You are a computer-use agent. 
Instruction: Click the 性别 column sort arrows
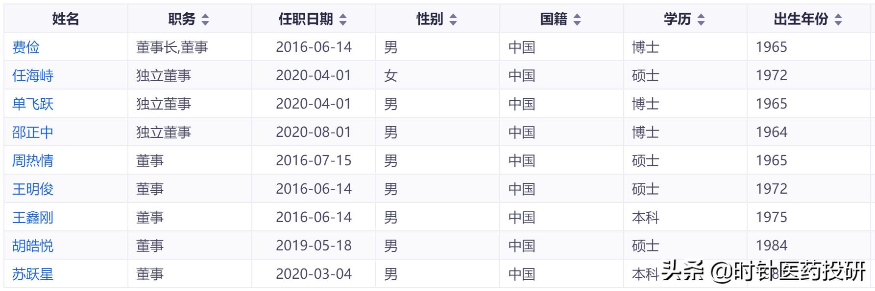click(453, 20)
